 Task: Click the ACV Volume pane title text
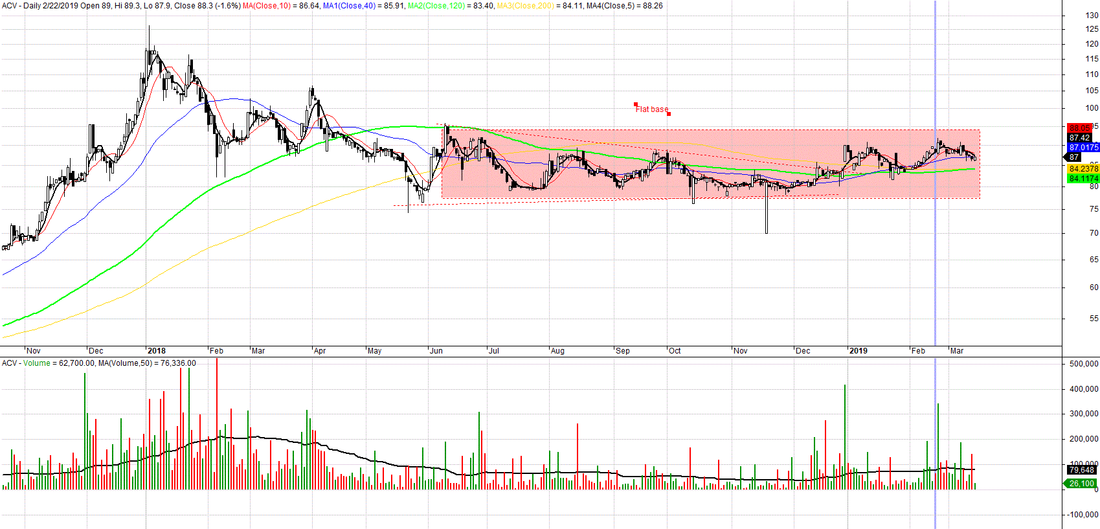click(x=26, y=363)
